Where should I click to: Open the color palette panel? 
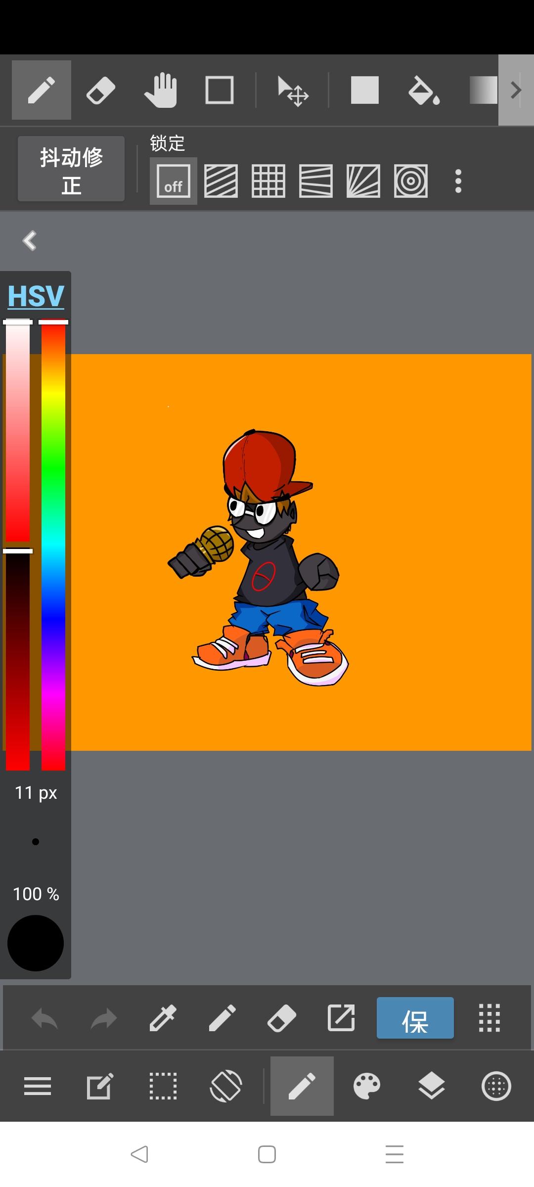(367, 1086)
